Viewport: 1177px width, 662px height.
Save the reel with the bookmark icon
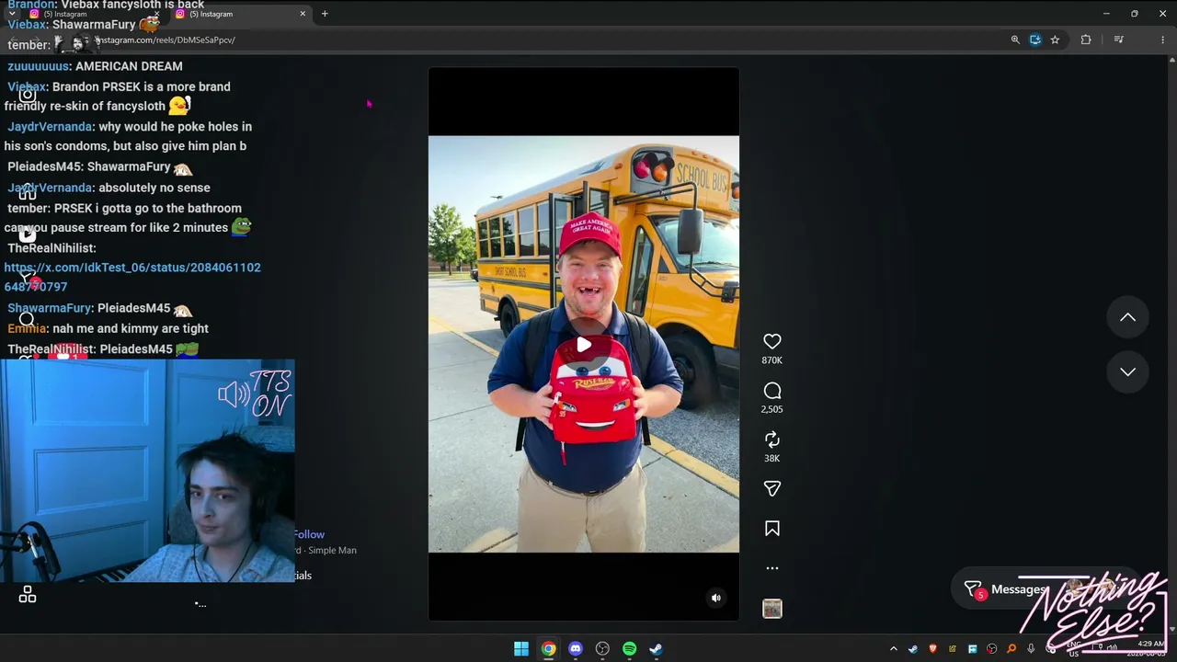tap(772, 529)
